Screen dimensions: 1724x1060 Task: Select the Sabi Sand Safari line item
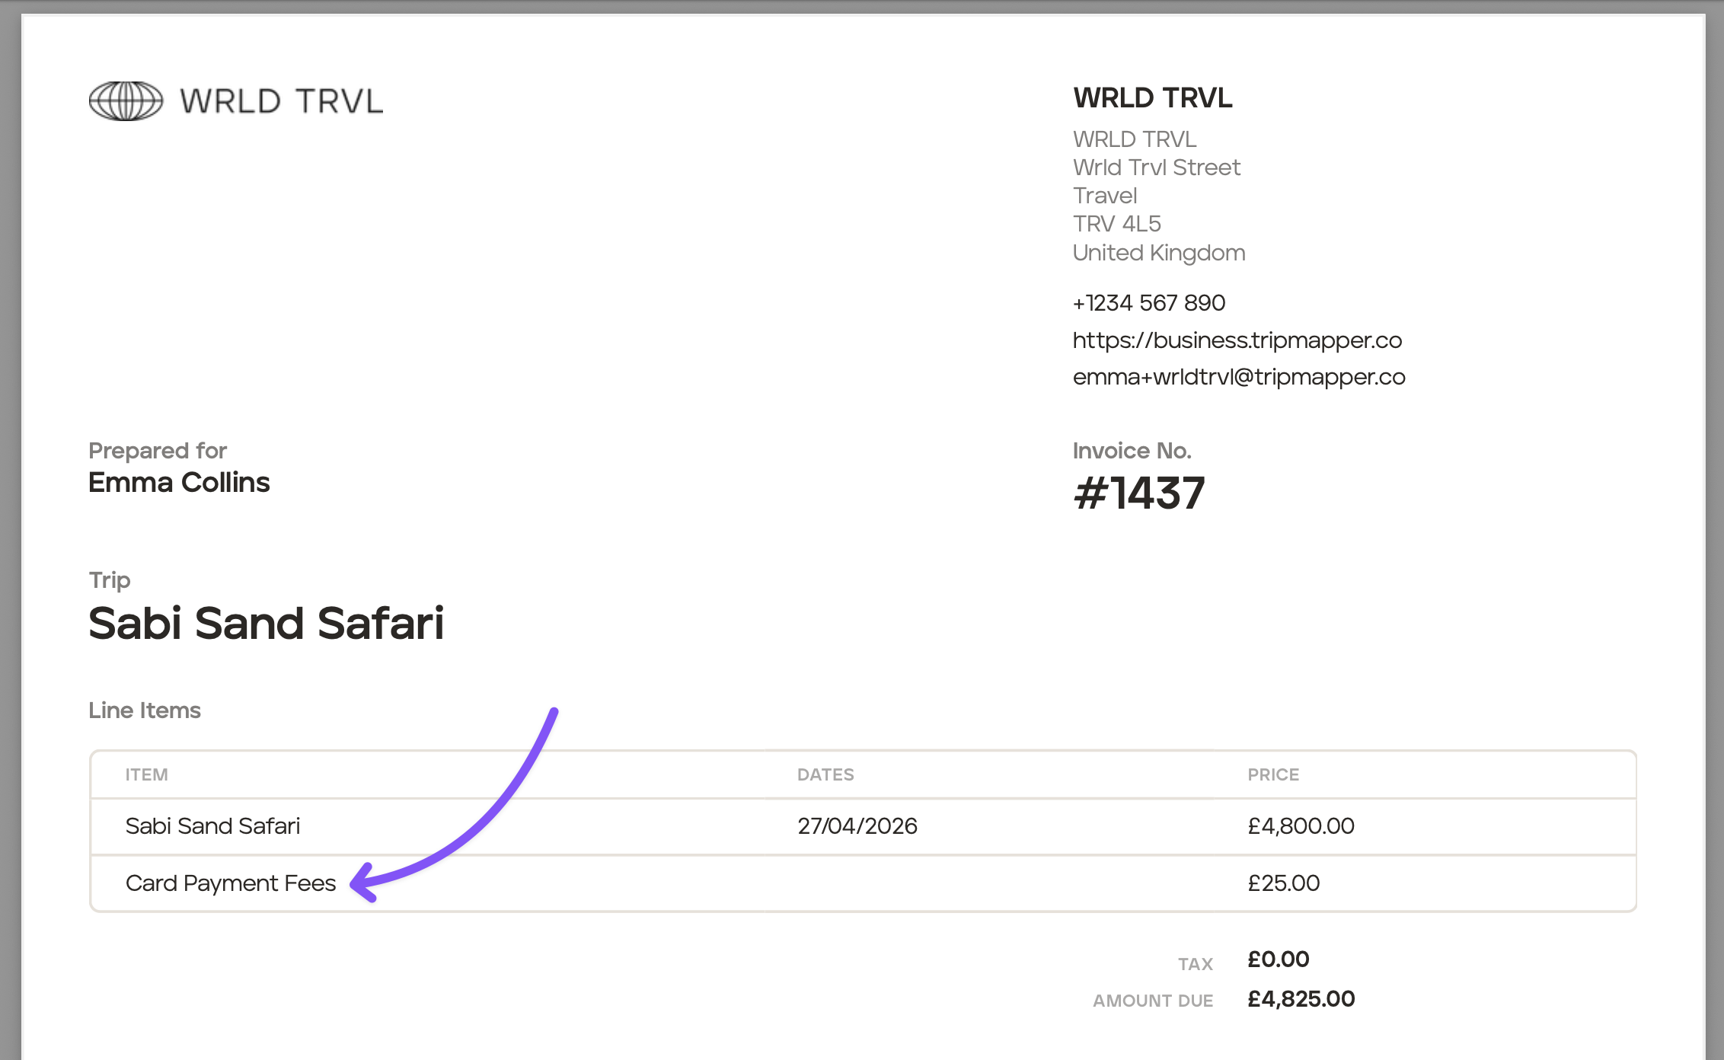tap(212, 826)
